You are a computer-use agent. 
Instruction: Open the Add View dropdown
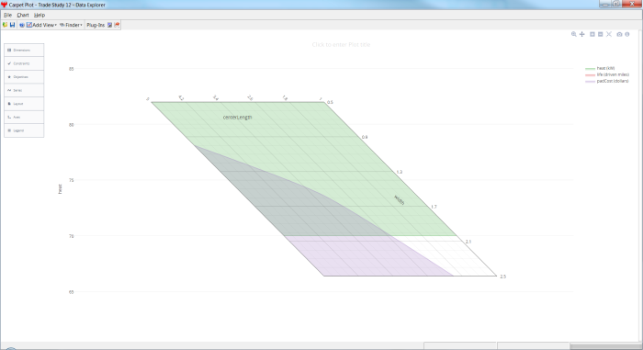tap(42, 25)
